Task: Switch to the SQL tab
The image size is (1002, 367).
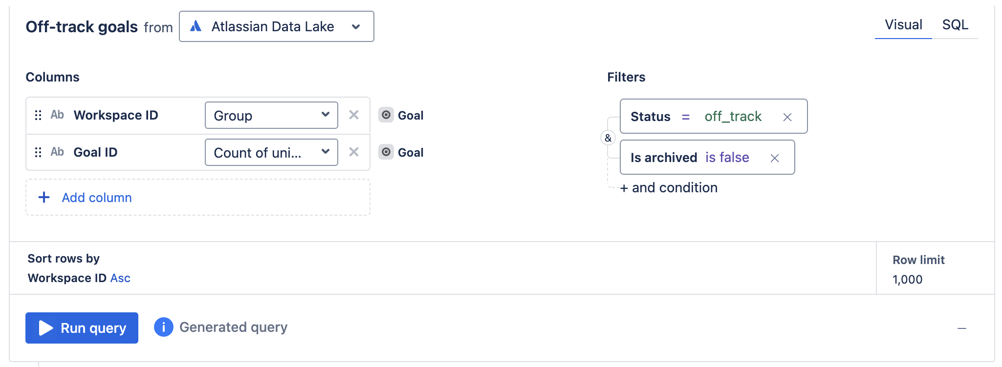Action: [956, 24]
